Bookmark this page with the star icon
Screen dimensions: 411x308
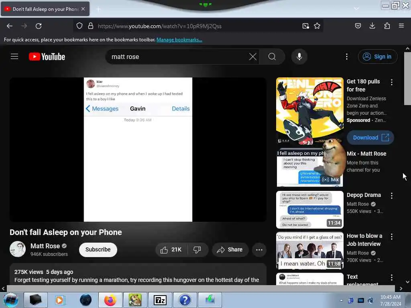pos(317,26)
